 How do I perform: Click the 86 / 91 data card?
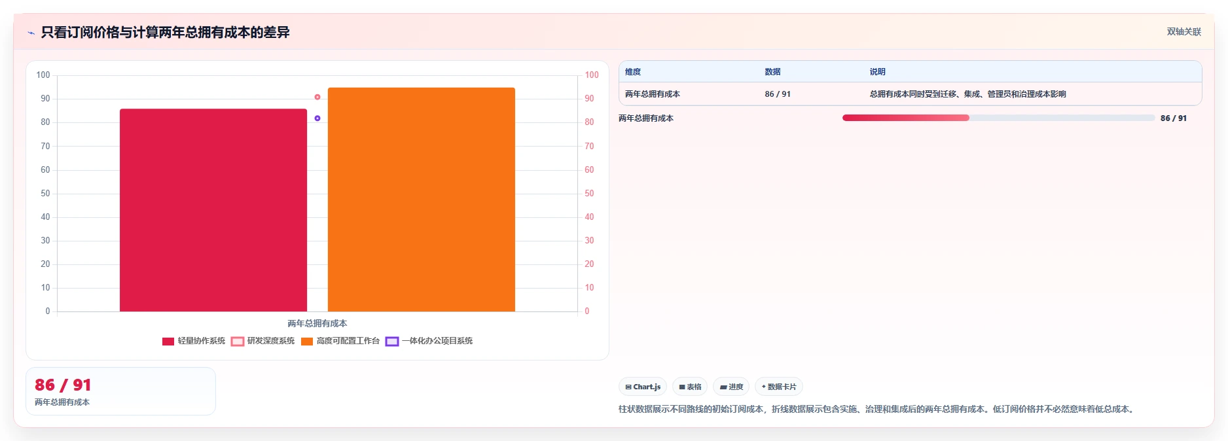(120, 391)
